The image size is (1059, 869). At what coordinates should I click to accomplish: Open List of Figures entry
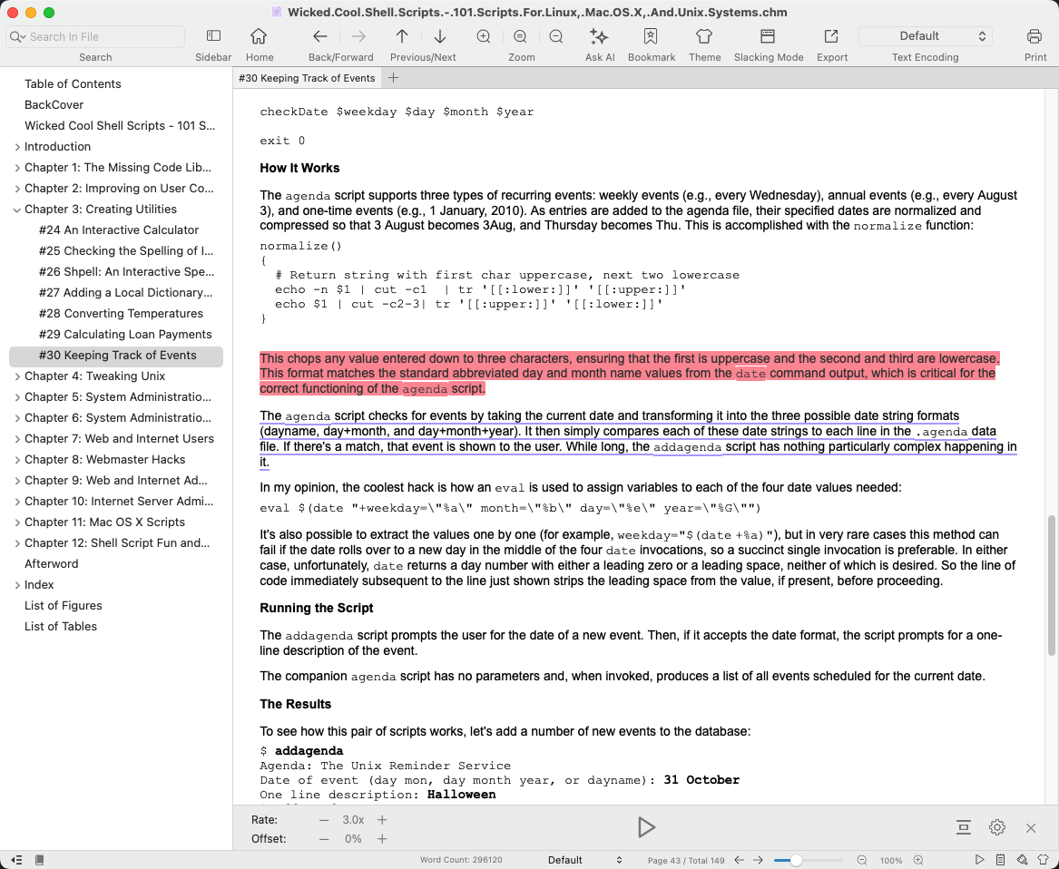tap(64, 606)
